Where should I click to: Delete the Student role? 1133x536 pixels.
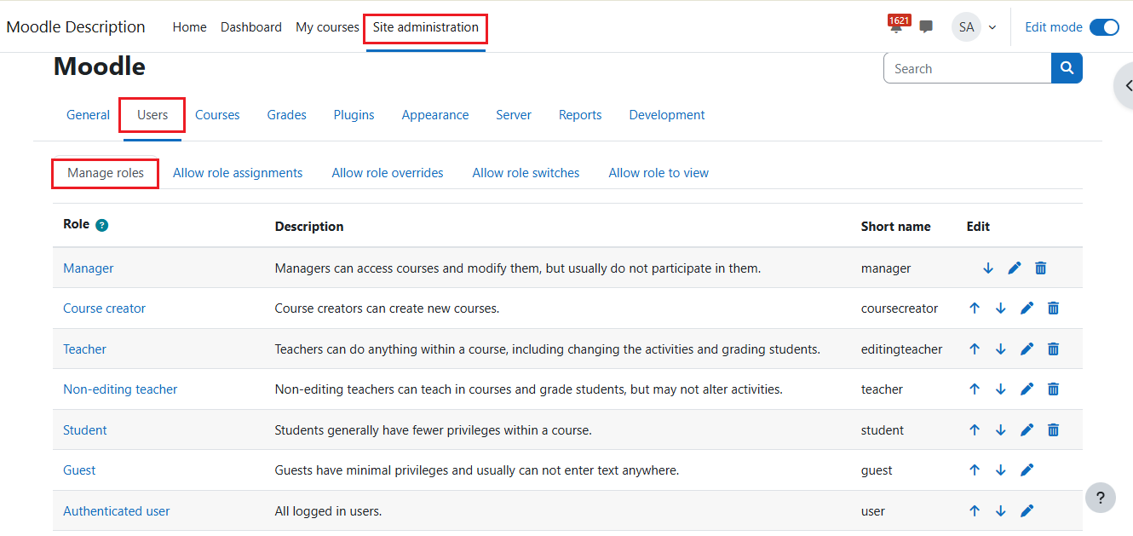(1053, 430)
